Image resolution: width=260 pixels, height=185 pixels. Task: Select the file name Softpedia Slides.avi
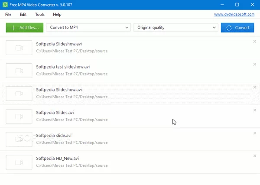point(55,113)
